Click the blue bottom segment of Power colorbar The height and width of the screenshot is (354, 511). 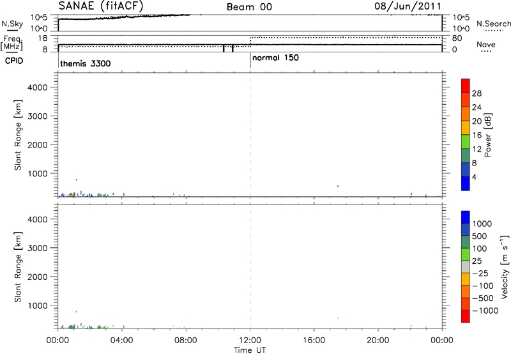coord(466,183)
